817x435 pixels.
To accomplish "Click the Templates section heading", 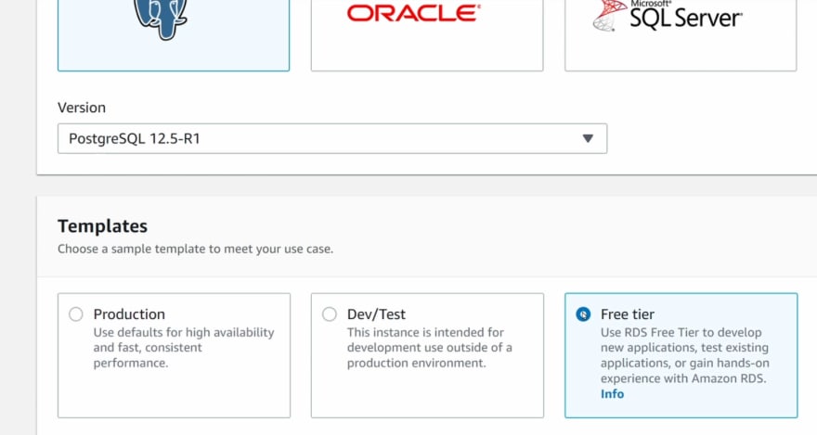I will click(103, 225).
